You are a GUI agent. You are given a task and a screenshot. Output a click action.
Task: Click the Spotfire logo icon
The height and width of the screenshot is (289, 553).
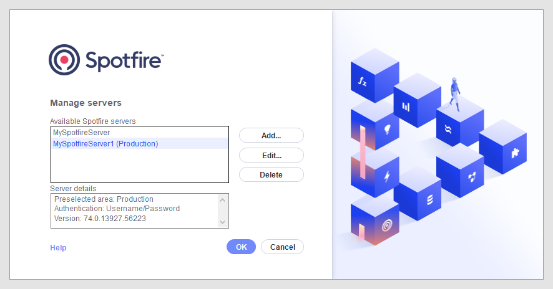64,60
